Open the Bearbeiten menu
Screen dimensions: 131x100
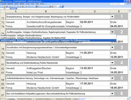coord(10,4)
